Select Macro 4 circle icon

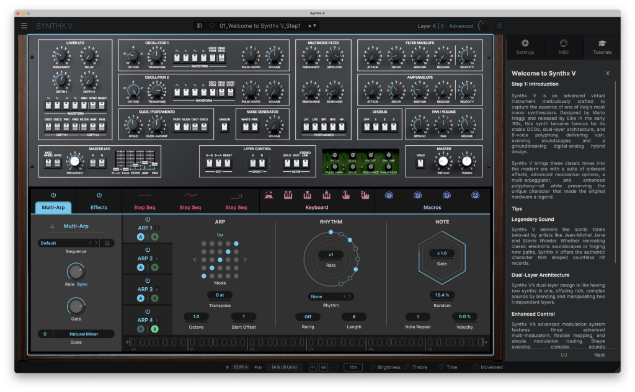pyautogui.click(x=475, y=195)
